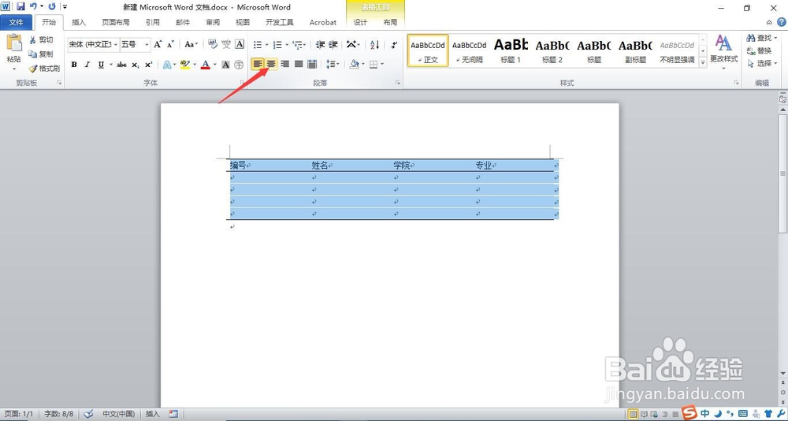Click the shading paint bucket color
This screenshot has width=788, height=421.
point(355,64)
